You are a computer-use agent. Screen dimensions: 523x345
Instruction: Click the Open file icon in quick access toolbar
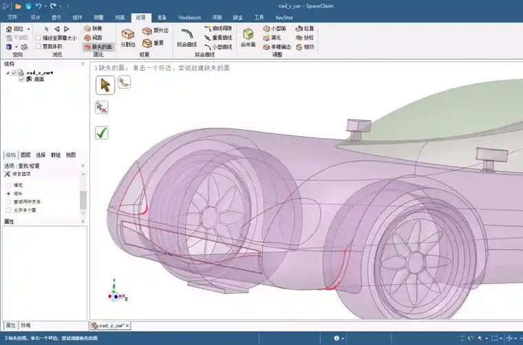pyautogui.click(x=18, y=6)
